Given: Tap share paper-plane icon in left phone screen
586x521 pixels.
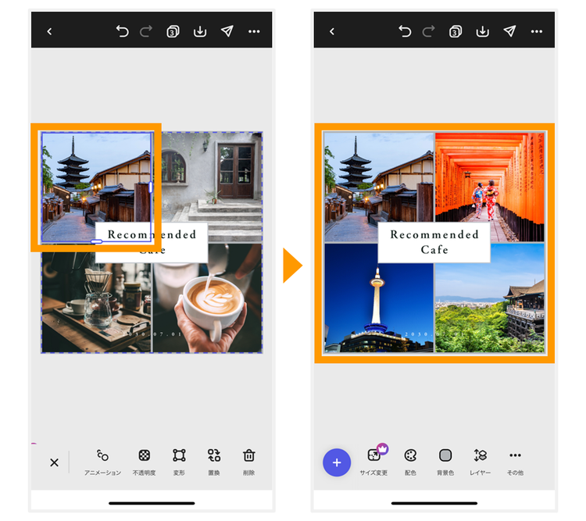Looking at the screenshot, I should [227, 31].
